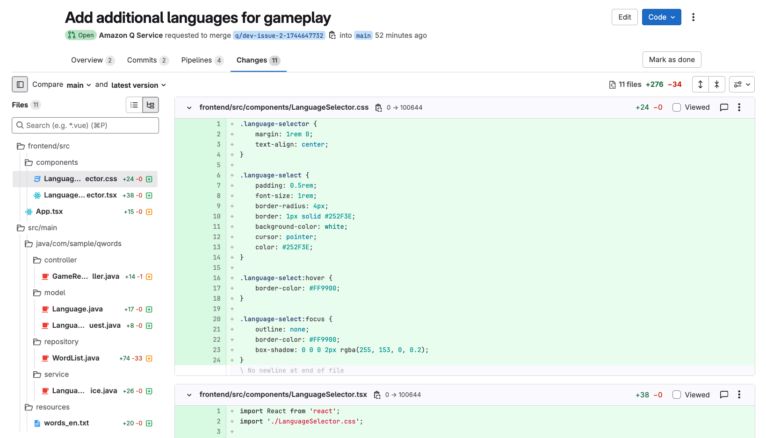The width and height of the screenshot is (766, 438).
Task: Expand all file diffs using the arrows icon
Action: pyautogui.click(x=700, y=84)
